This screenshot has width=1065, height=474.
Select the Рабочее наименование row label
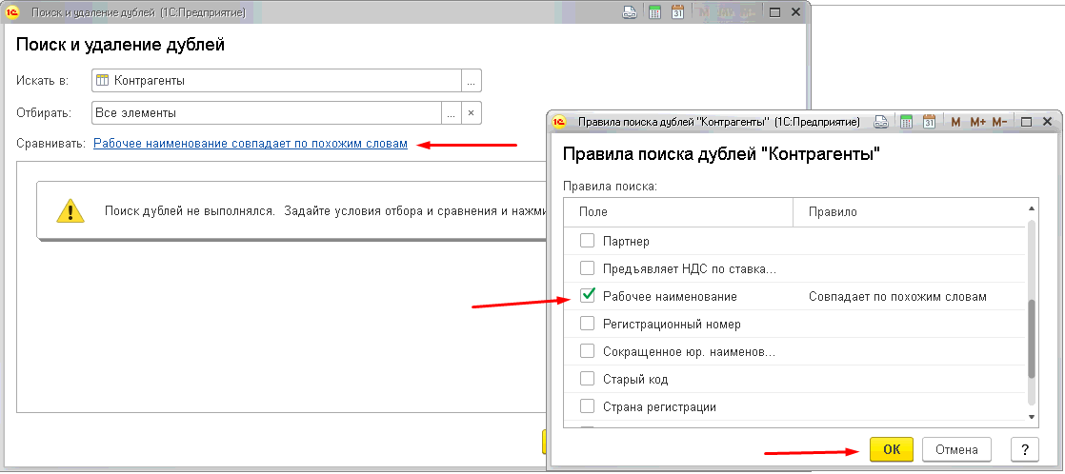point(670,297)
